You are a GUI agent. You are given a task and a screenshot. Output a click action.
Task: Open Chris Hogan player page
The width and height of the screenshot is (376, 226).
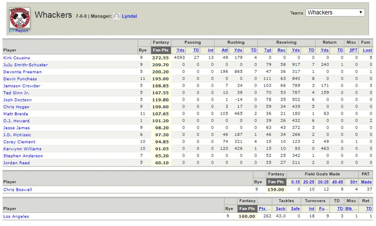tap(16, 107)
